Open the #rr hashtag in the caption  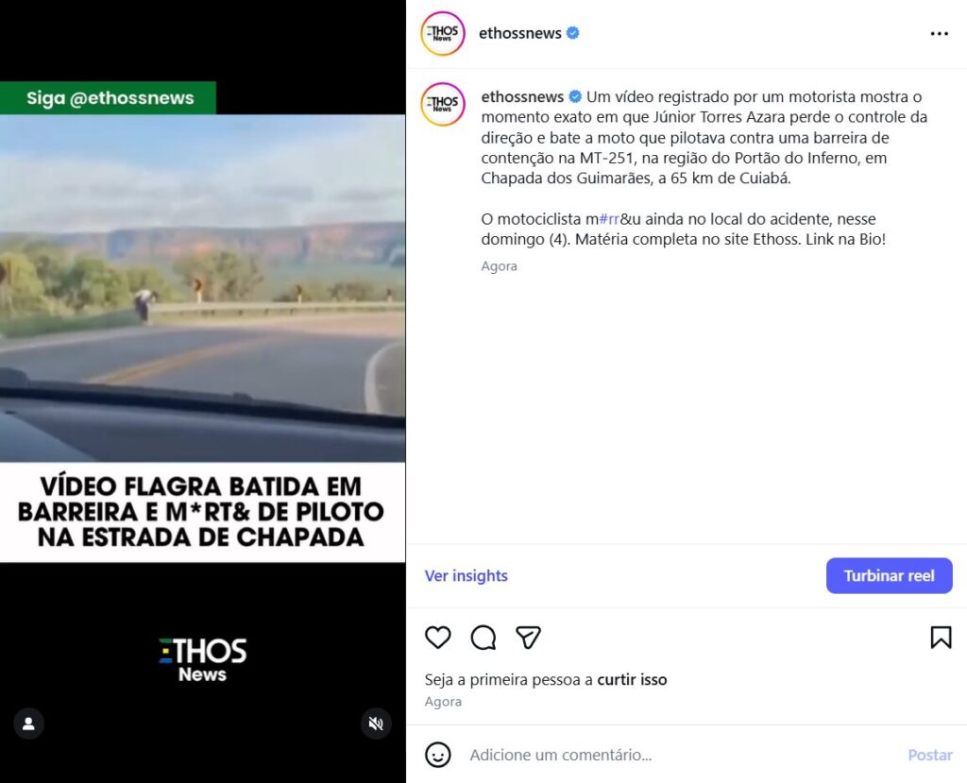click(x=609, y=219)
